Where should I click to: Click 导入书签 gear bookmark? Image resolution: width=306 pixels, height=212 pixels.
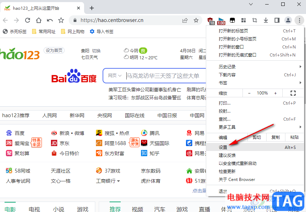click(102, 31)
